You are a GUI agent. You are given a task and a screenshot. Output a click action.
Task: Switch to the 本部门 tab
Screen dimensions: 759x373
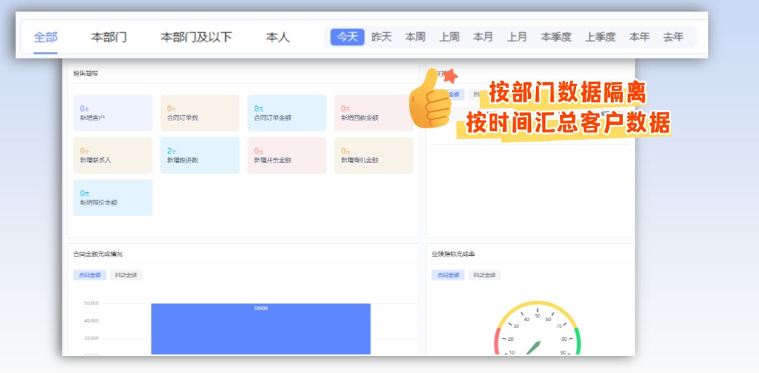(109, 37)
